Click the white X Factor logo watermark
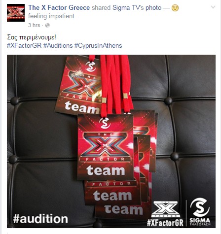This screenshot has height=234, width=221. [166, 209]
